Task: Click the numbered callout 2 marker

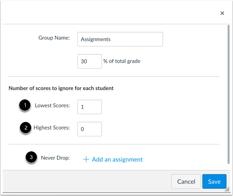Action: tap(25, 128)
